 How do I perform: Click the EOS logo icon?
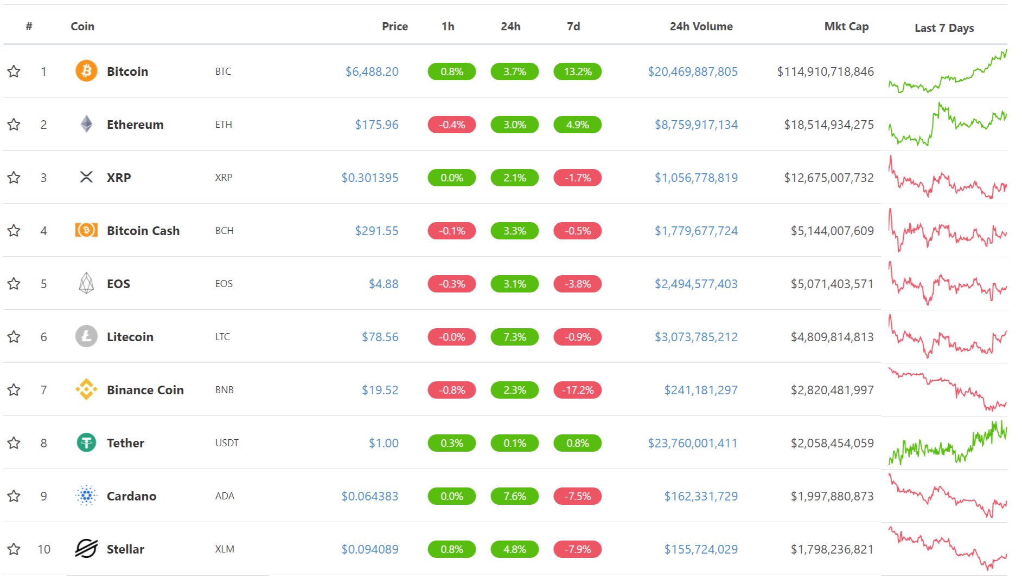[x=86, y=283]
